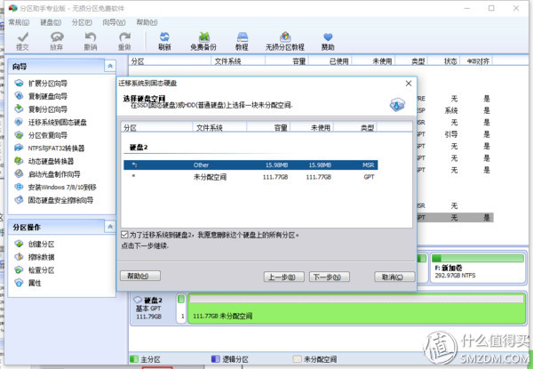
Task: Click the 下一步(N) next button
Action: click(330, 277)
